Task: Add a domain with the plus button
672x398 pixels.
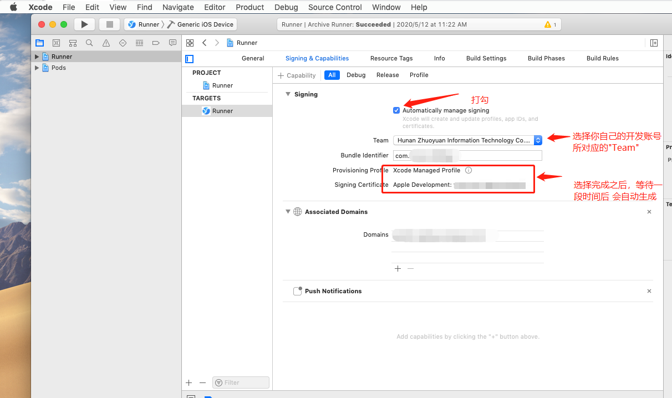Action: 398,268
